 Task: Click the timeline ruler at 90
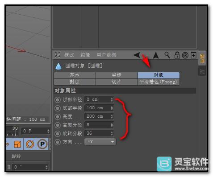(15, 131)
